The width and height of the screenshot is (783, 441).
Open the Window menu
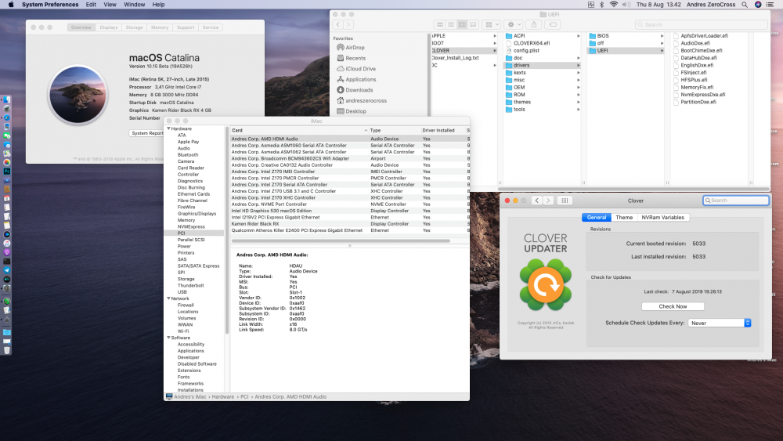click(135, 5)
